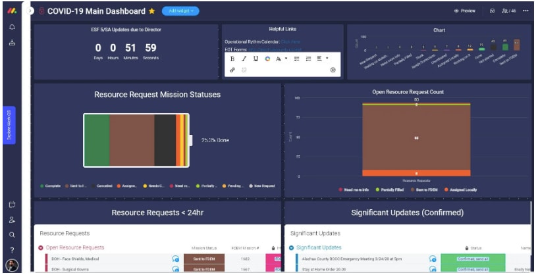536x277 pixels.
Task: Click Confirmed status for Alachua County Meeting row
Action: tap(473, 259)
